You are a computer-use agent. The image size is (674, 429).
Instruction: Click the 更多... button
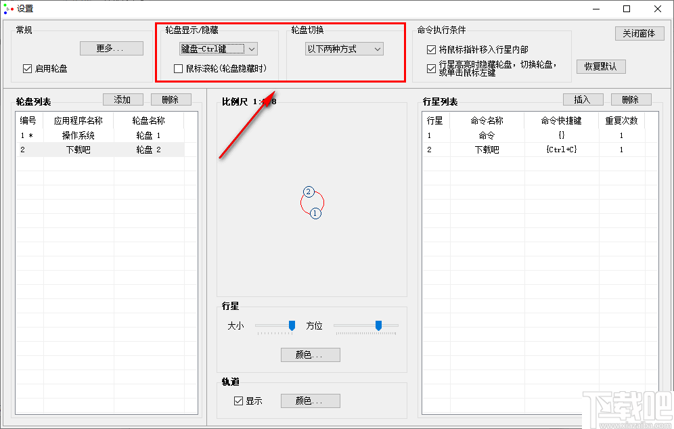[111, 48]
